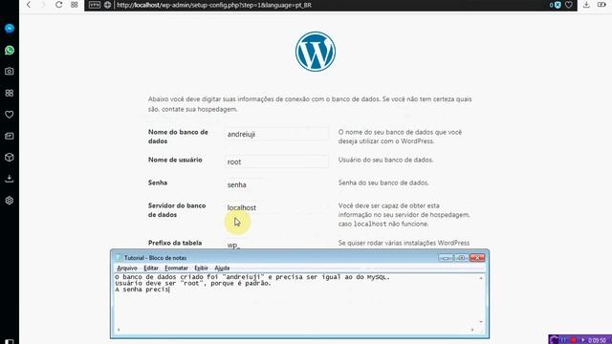Image resolution: width=612 pixels, height=344 pixels.
Task: Open extensions cube icon in sidebar
Action: pos(10,157)
